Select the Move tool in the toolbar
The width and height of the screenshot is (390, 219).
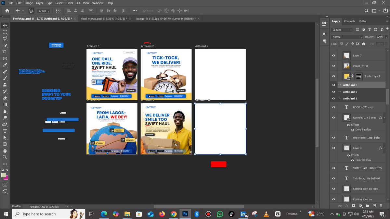click(x=5, y=25)
